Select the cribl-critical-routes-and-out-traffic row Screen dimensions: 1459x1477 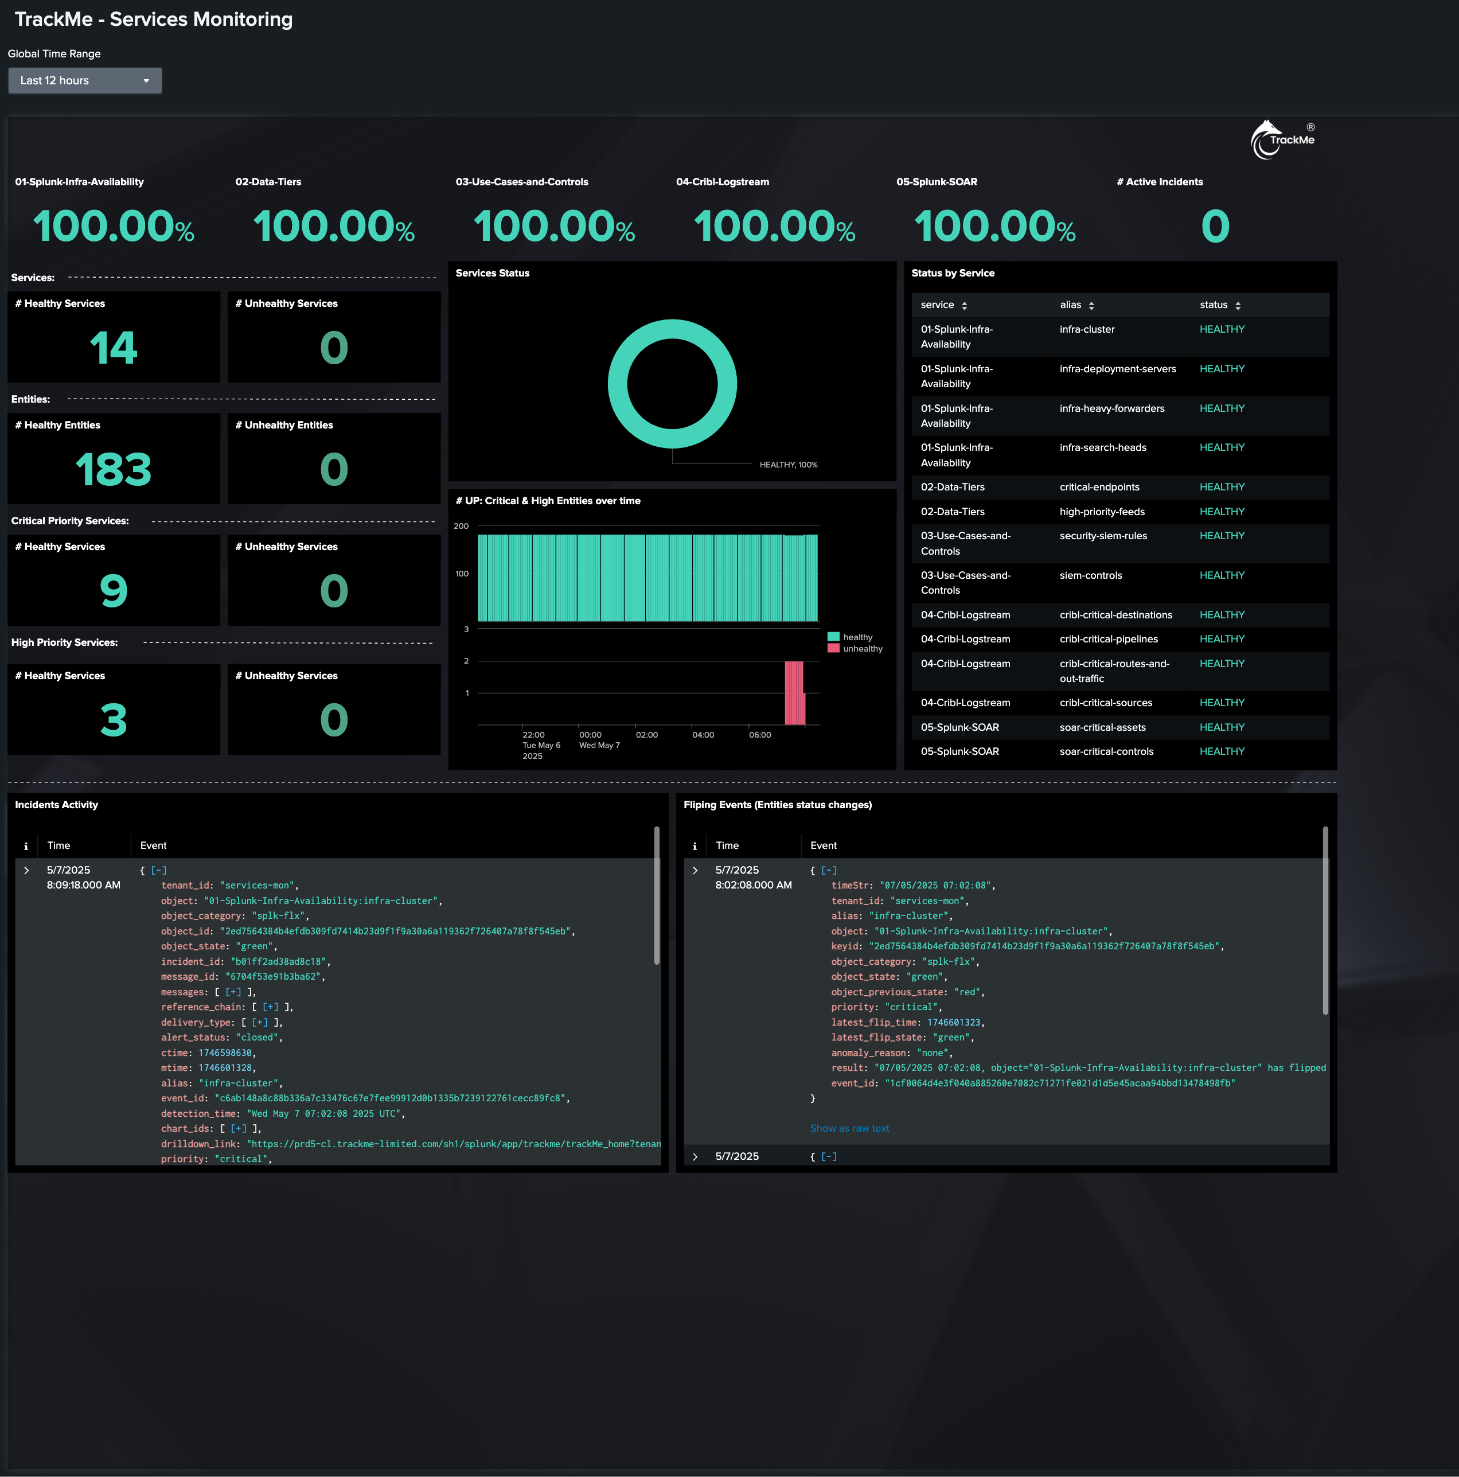pos(1121,671)
